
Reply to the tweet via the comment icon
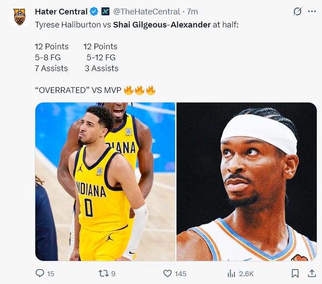[x=40, y=273]
